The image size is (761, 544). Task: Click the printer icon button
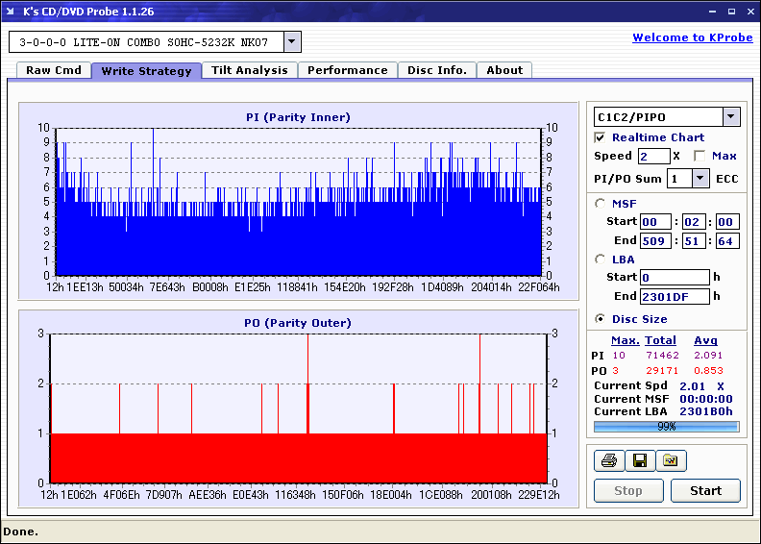[609, 461]
